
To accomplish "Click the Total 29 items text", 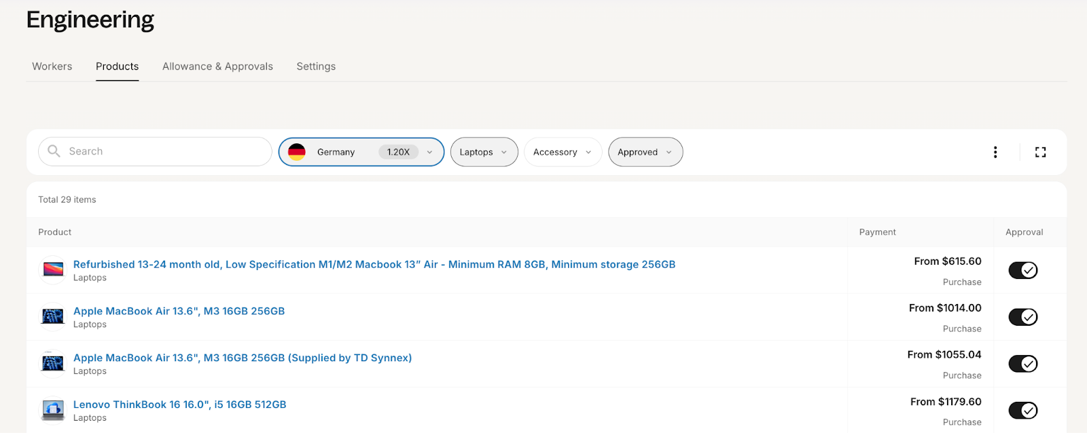I will click(x=67, y=200).
